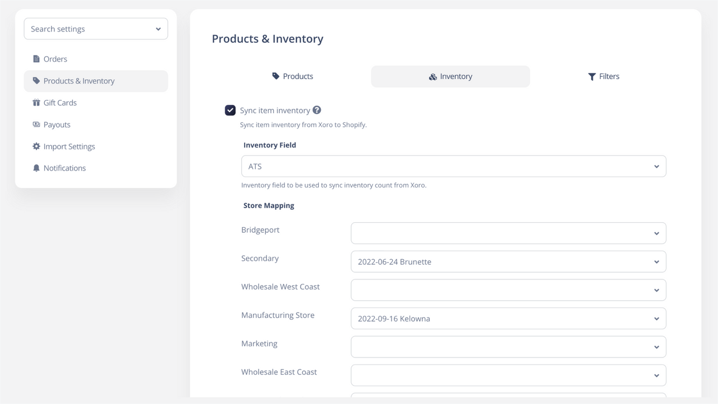Uncheck the Sync item inventory checkbox
Screen dimensions: 718x404
[x=230, y=111]
